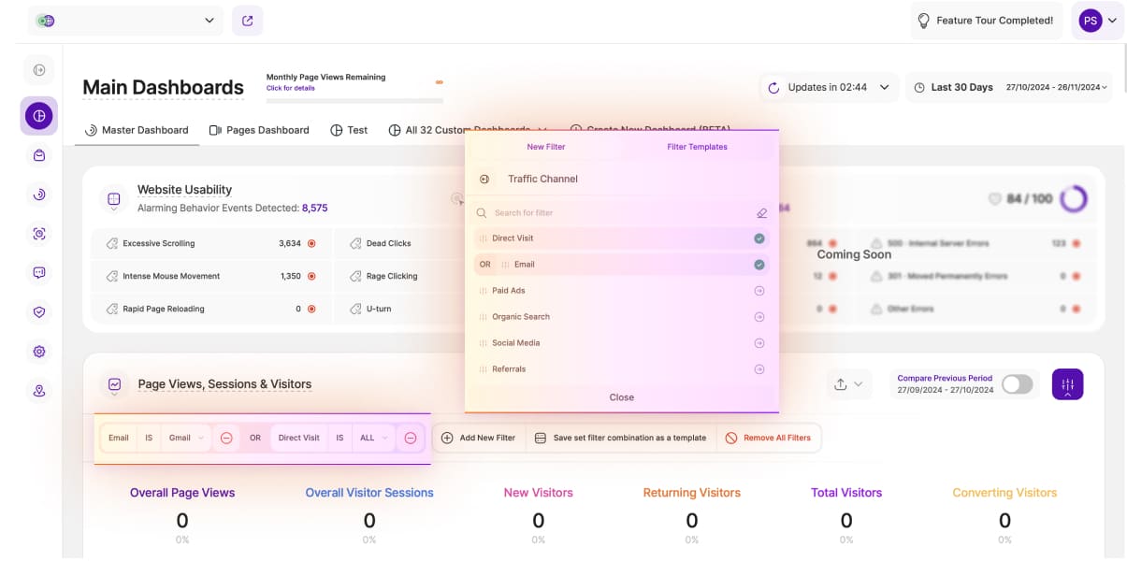The width and height of the screenshot is (1127, 562).
Task: Click the Search for filter input field
Action: [x=617, y=213]
